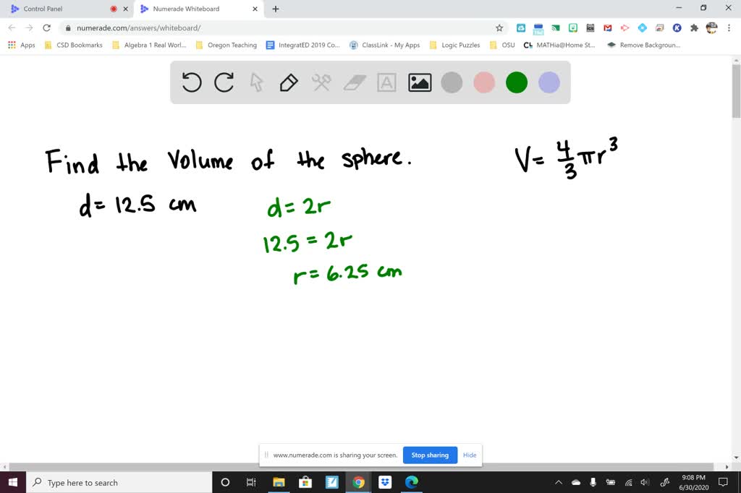Select the cursor pointer tool

coord(256,82)
